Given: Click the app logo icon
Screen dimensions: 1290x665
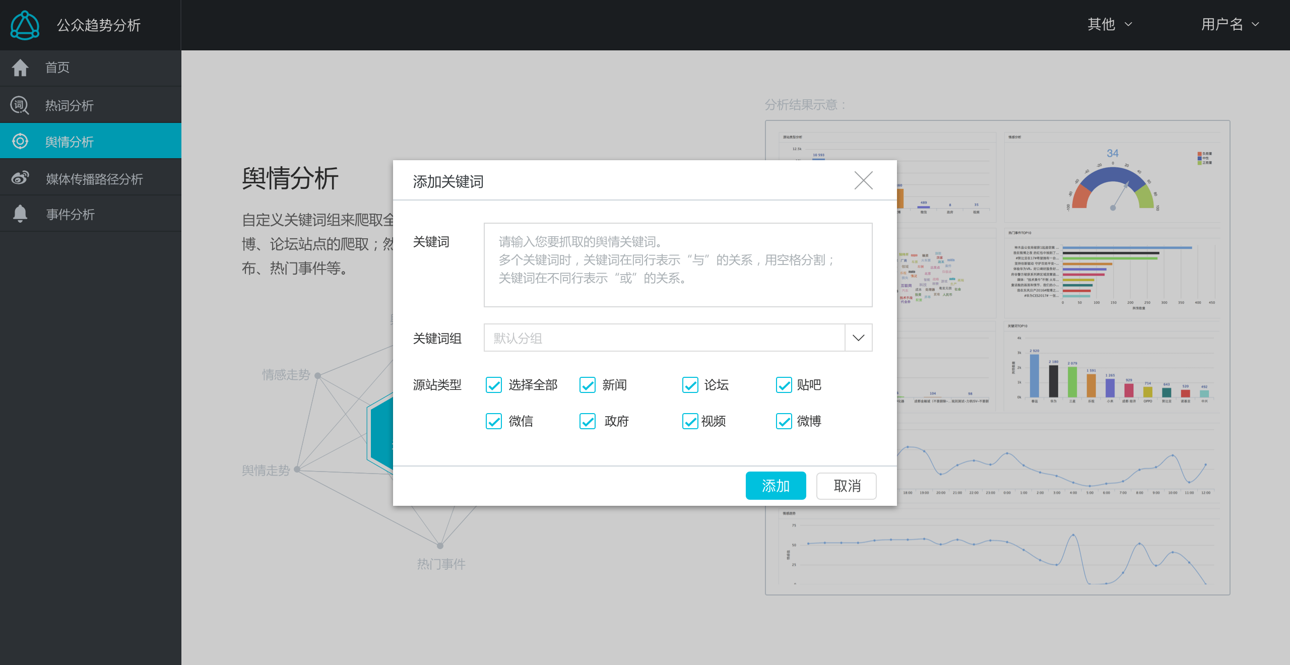Looking at the screenshot, I should click(25, 26).
